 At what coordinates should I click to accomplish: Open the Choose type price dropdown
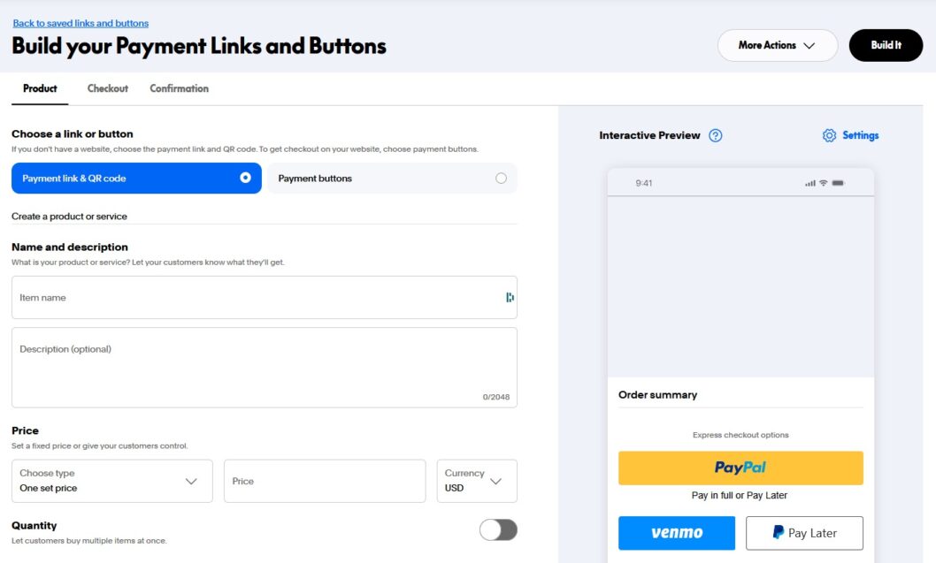tap(112, 481)
